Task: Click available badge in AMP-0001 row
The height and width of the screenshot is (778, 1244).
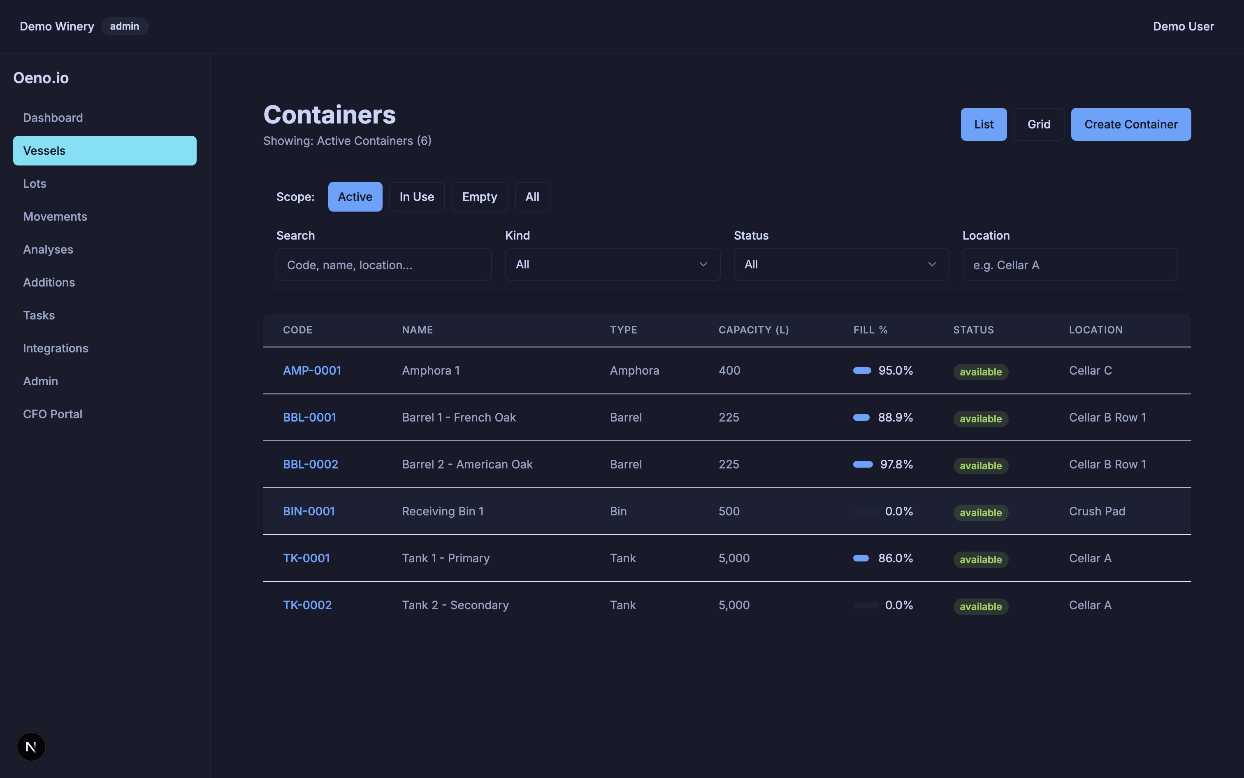Action: [x=980, y=371]
